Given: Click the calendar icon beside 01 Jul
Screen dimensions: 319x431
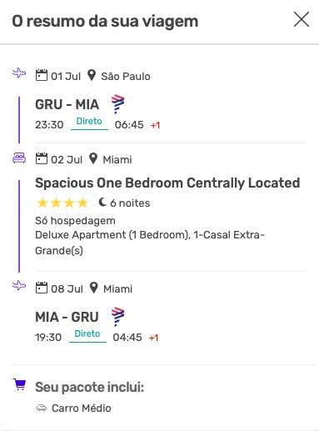Looking at the screenshot, I should click(x=42, y=75).
